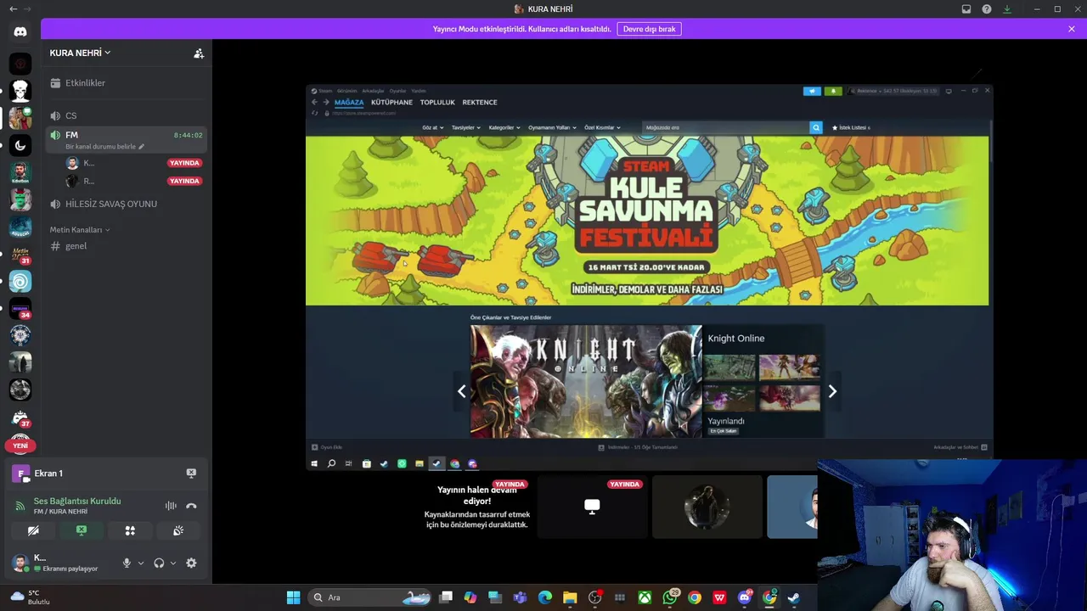This screenshot has height=611, width=1087.
Task: Open Xbox app from taskbar
Action: click(645, 597)
